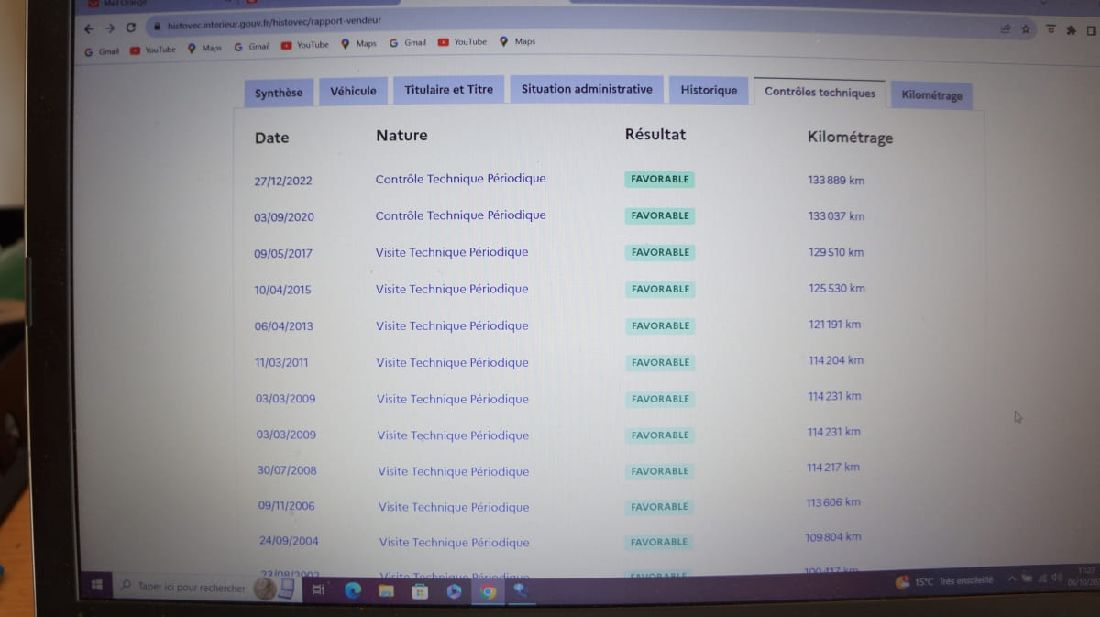Open Microsoft Edge from the taskbar

(x=353, y=591)
